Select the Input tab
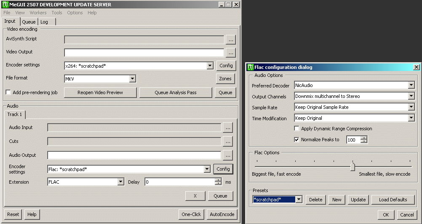422x224 pixels. click(10, 21)
